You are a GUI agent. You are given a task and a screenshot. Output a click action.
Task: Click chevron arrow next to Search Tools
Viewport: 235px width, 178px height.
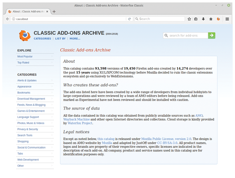tap(52, 135)
